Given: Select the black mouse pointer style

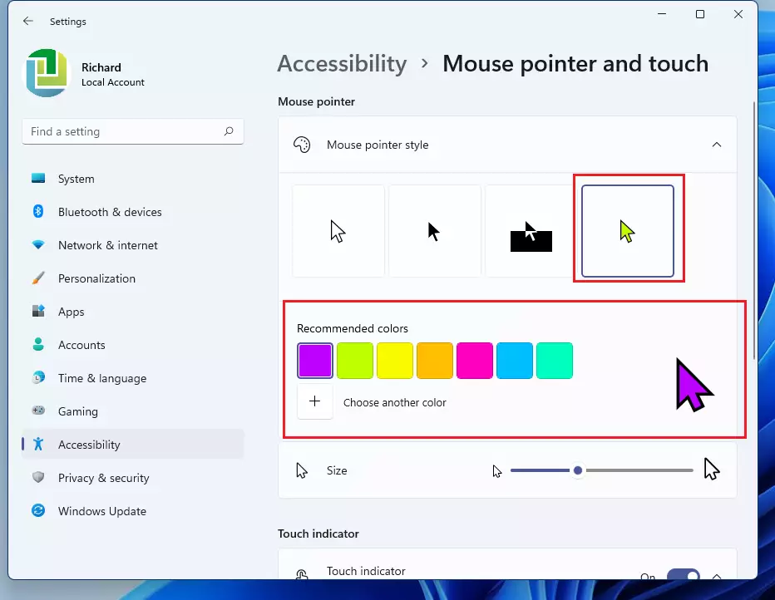Looking at the screenshot, I should point(435,230).
